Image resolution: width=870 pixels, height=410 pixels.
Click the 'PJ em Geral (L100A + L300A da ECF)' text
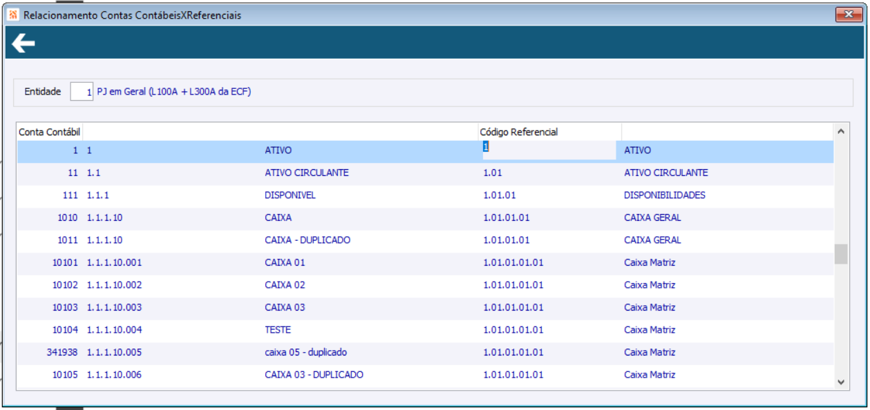click(x=174, y=92)
